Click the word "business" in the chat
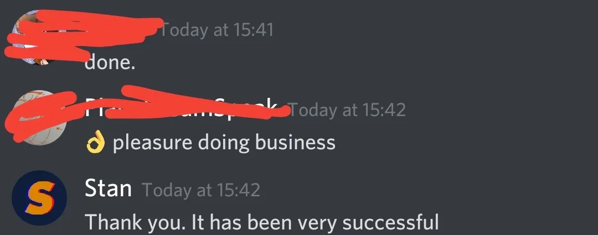The image size is (598, 235). pyautogui.click(x=295, y=142)
